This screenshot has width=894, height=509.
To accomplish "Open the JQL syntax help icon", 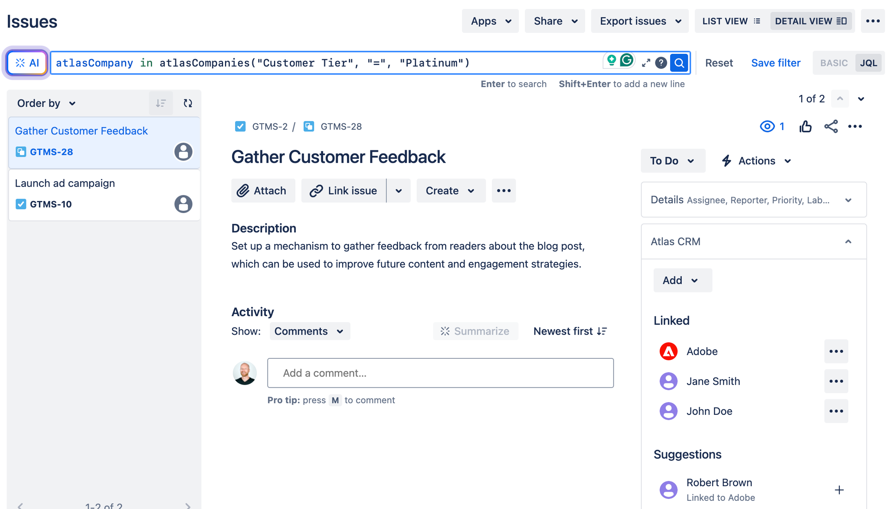I will pyautogui.click(x=661, y=63).
